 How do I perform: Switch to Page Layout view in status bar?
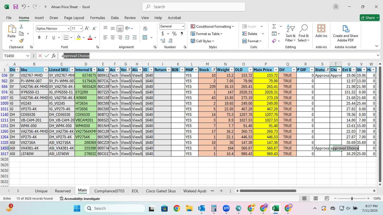point(315,198)
